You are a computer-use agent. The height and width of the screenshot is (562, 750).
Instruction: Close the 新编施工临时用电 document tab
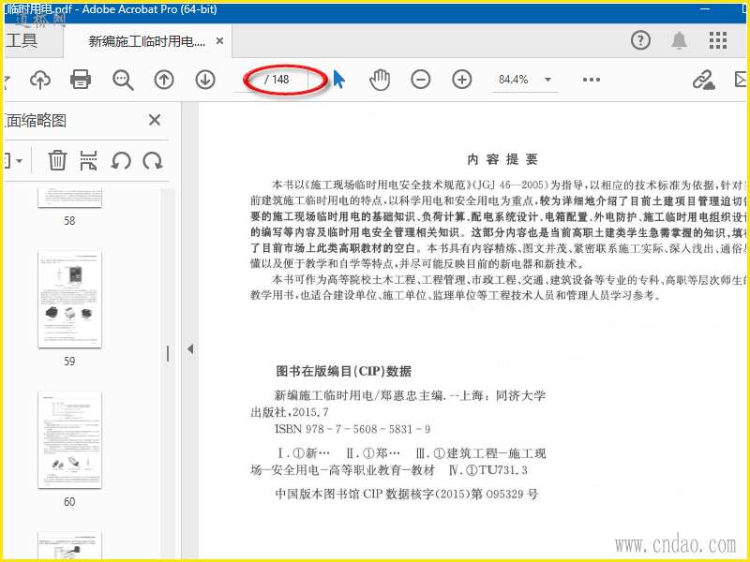point(219,41)
